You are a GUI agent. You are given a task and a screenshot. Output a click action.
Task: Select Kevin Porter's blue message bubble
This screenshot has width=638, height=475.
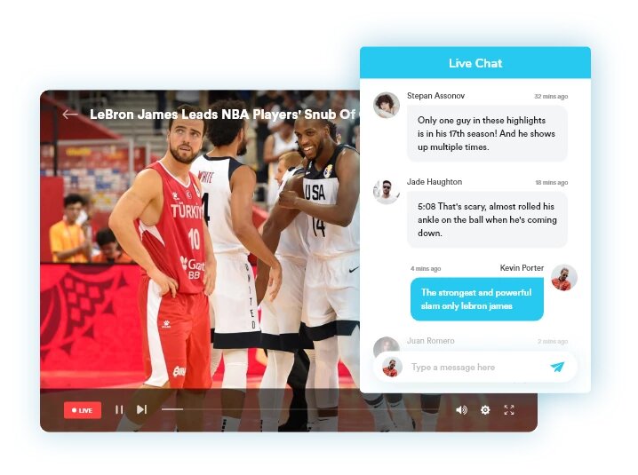[476, 299]
